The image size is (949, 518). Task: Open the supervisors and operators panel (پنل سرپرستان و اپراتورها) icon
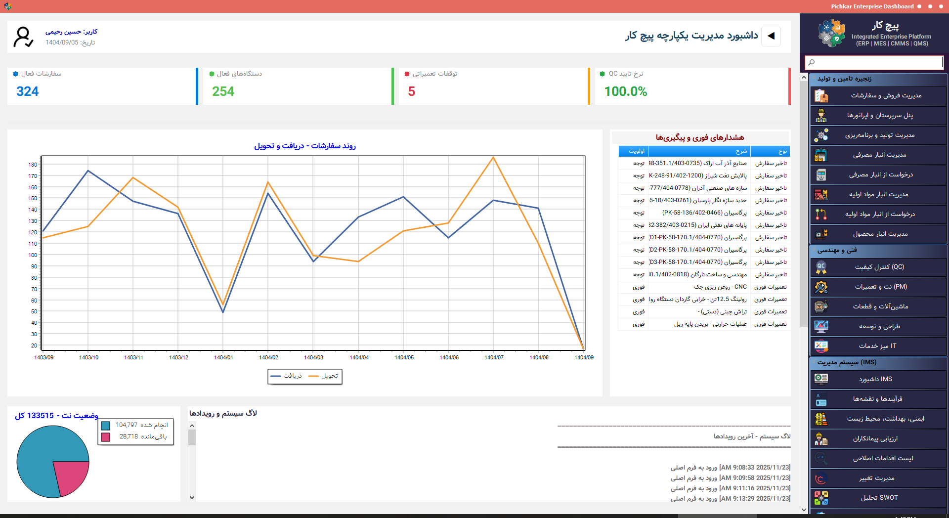821,115
